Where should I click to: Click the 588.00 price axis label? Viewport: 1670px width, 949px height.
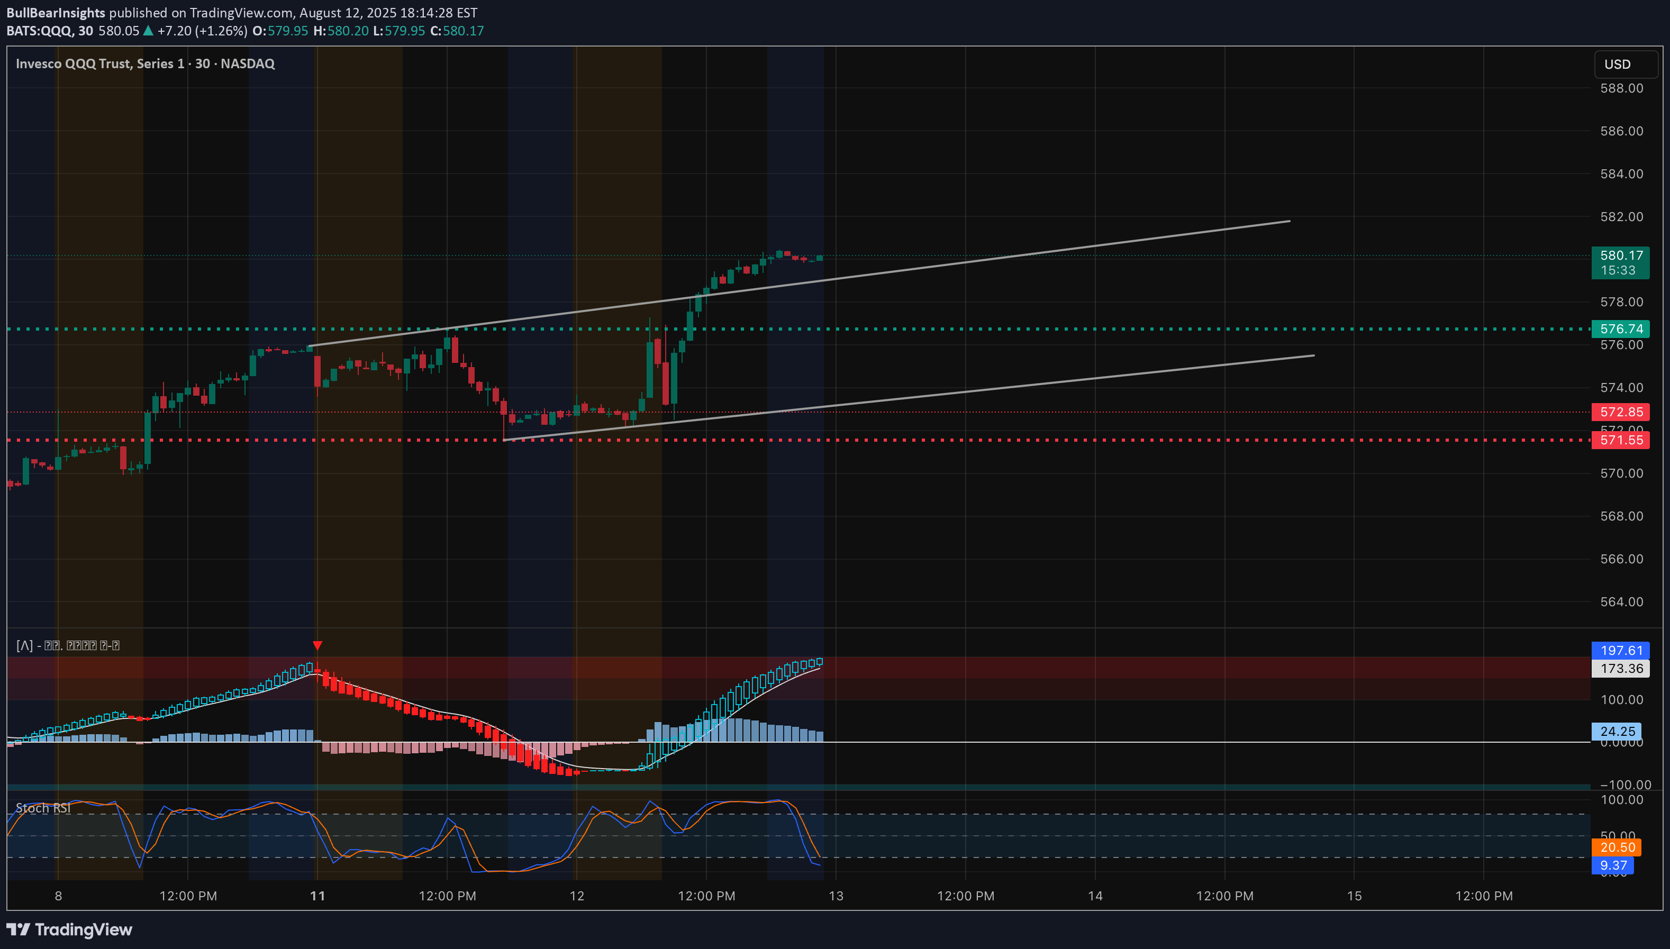pos(1622,88)
